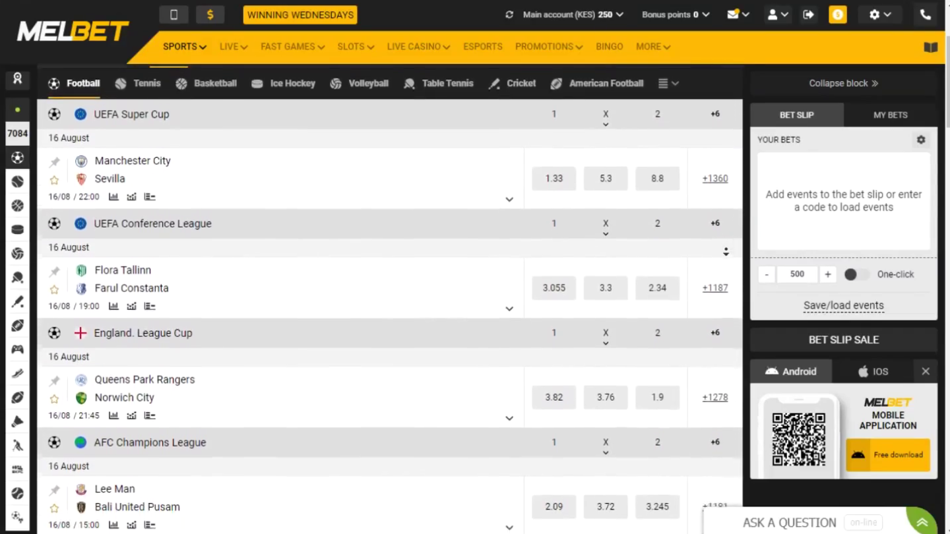Switch to the MY BETS tab
This screenshot has height=534, width=950.
(x=890, y=115)
